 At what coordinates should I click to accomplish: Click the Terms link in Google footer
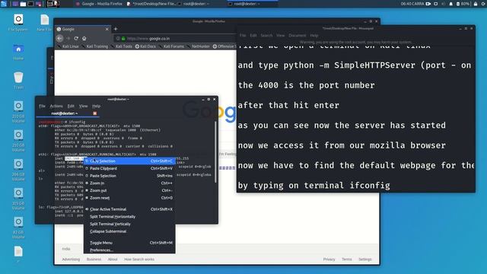[x=347, y=259]
